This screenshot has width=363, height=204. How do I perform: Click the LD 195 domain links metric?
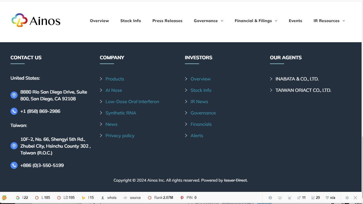[66, 198]
